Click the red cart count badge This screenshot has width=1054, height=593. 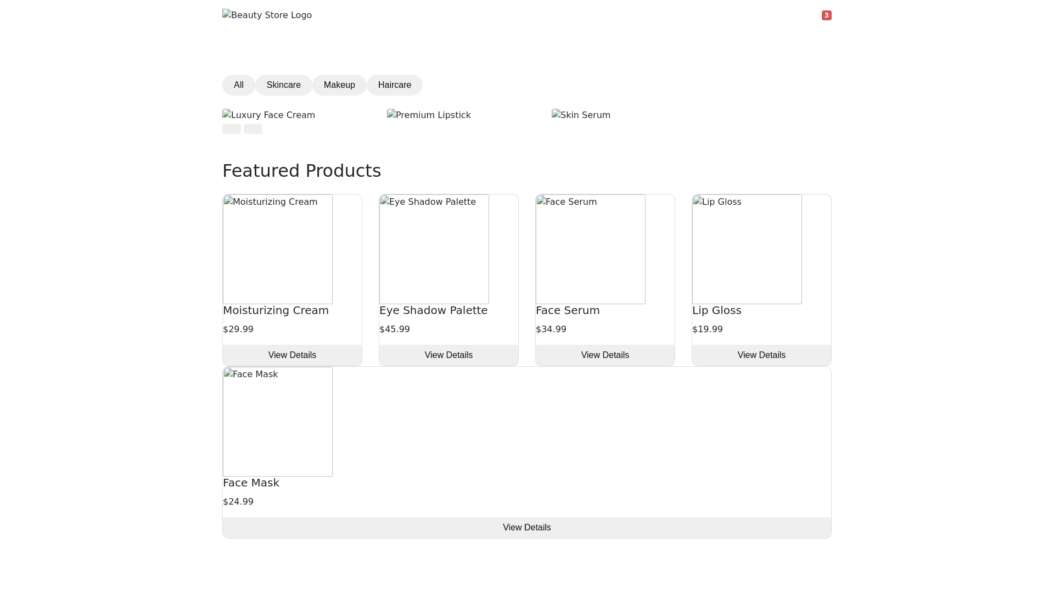[x=826, y=15]
